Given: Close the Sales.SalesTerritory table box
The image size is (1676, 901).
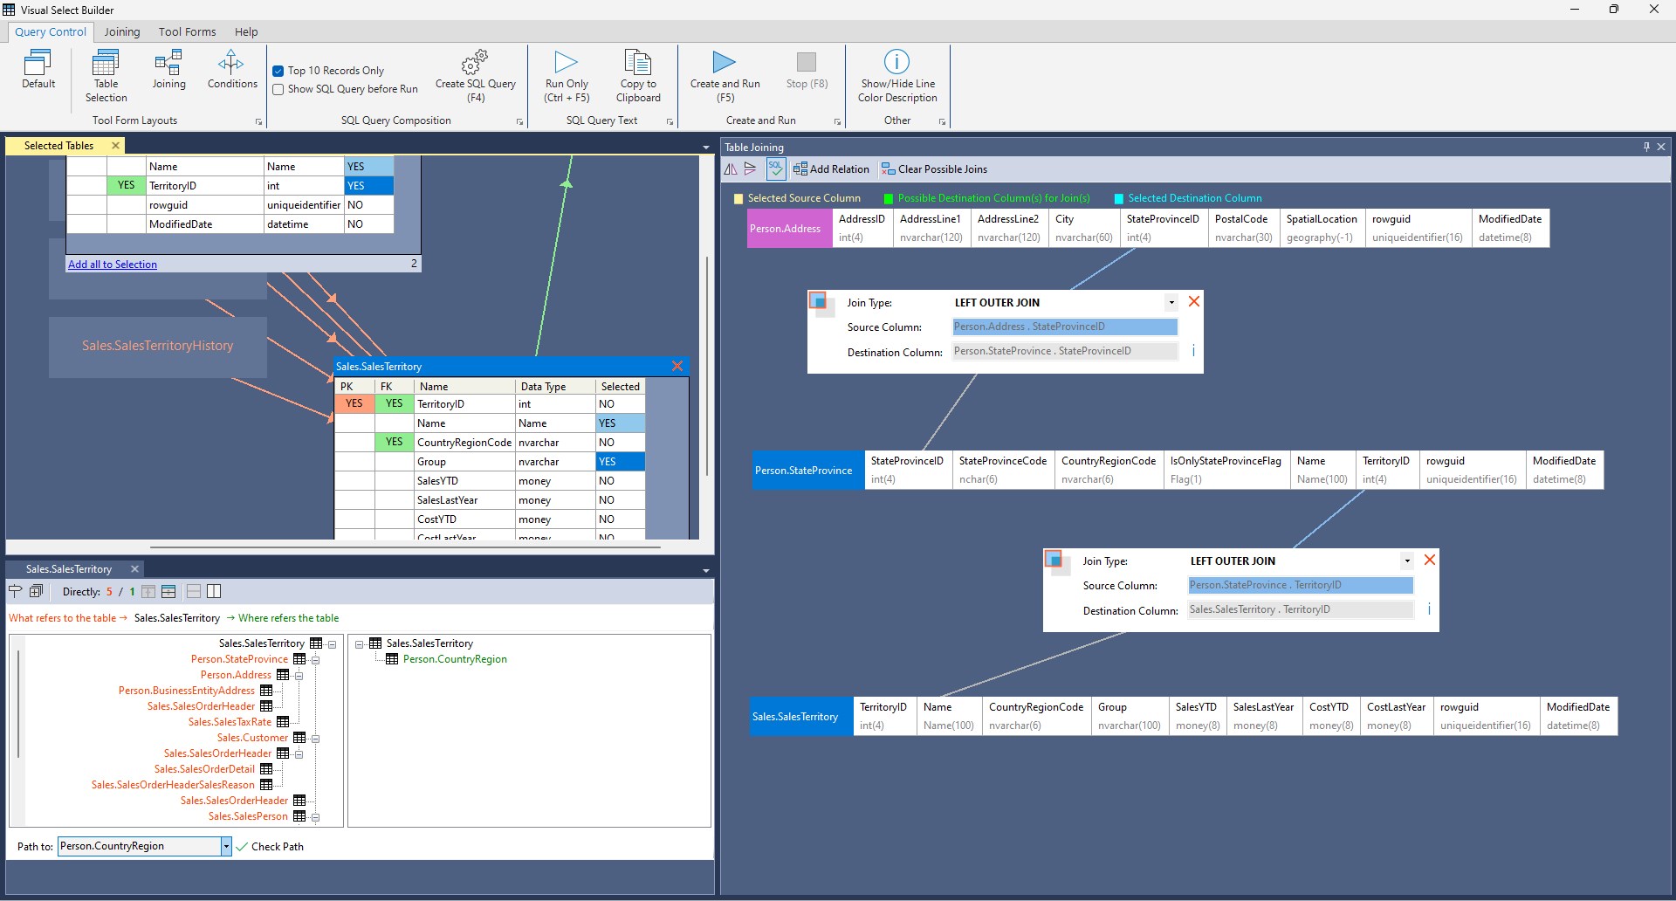Looking at the screenshot, I should pos(677,366).
